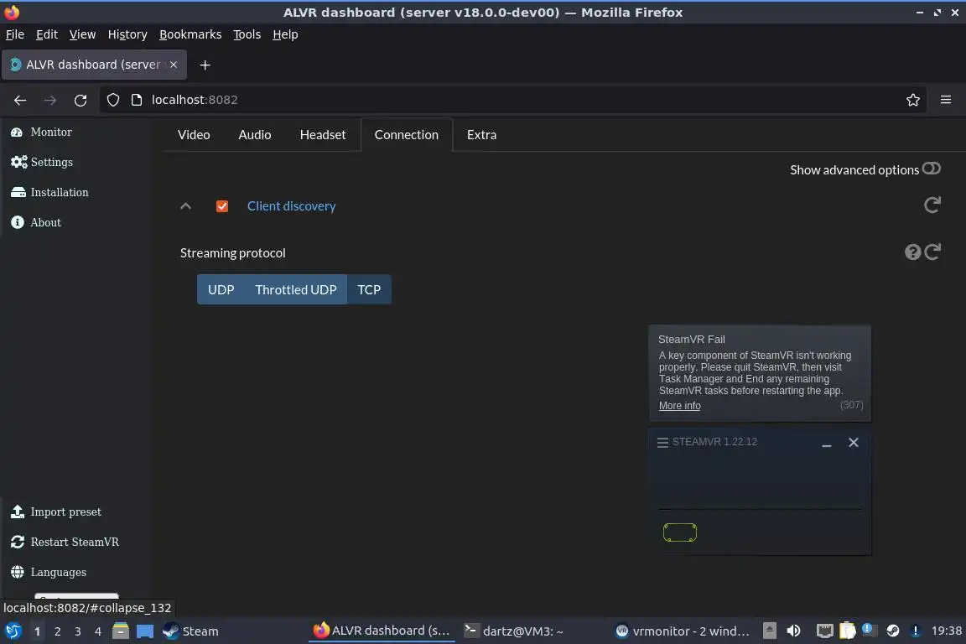Open a new Firefox tab
Image resolution: width=966 pixels, height=644 pixels.
pyautogui.click(x=205, y=65)
